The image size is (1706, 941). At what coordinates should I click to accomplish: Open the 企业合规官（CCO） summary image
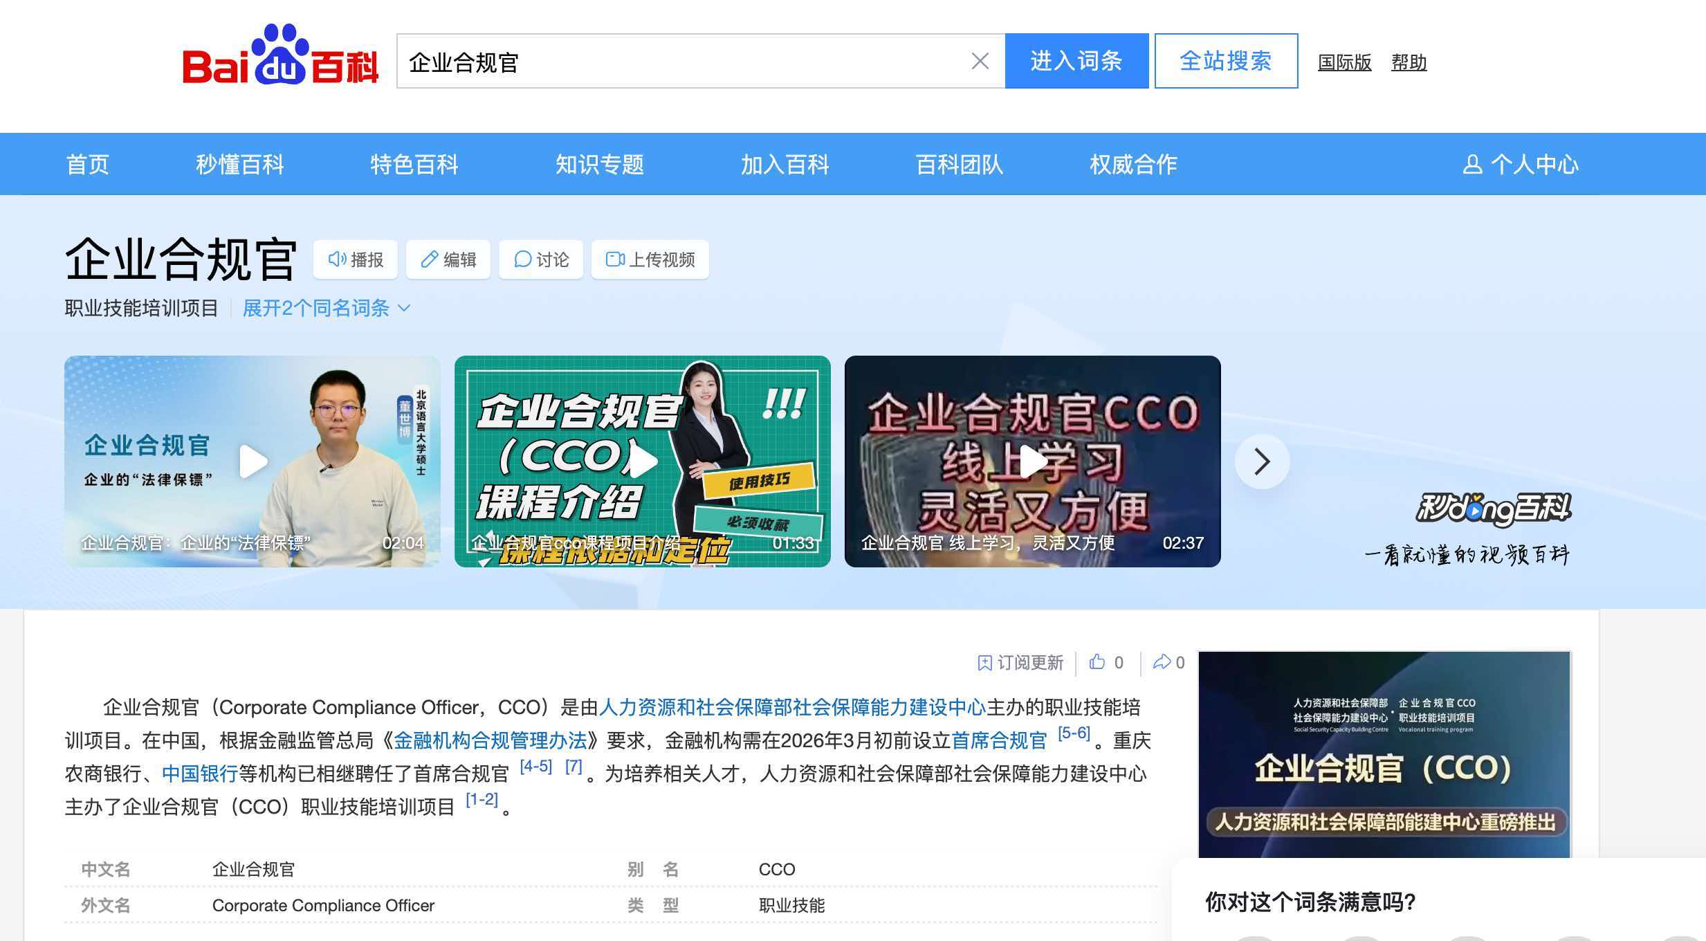point(1384,754)
